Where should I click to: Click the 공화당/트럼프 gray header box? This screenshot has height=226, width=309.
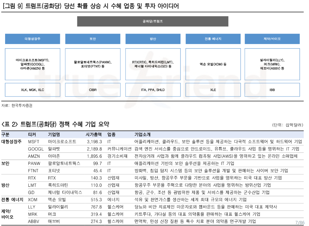(152, 21)
